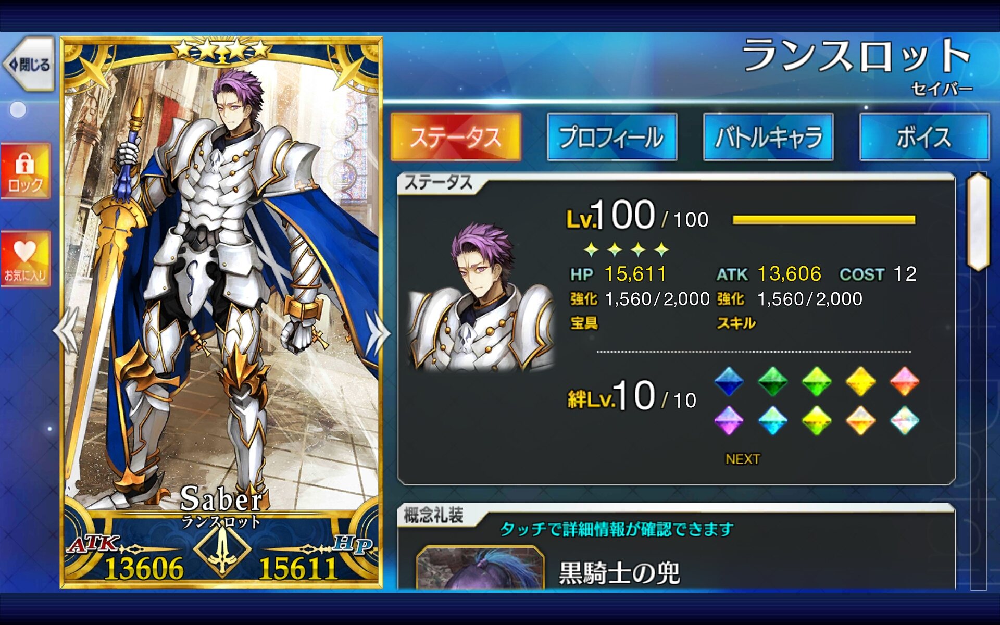Image resolution: width=1000 pixels, height=625 pixels.
Task: Click the status panel scrollbar handle
Action: coord(979,221)
